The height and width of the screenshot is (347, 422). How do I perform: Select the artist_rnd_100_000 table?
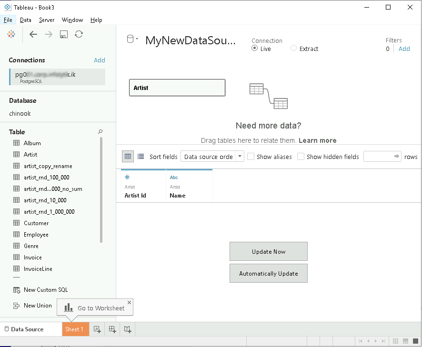(x=47, y=177)
